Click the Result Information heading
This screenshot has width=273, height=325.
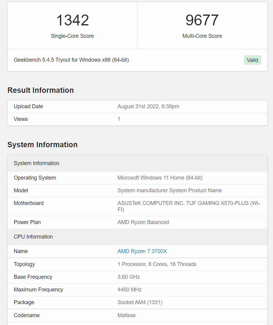coord(41,90)
